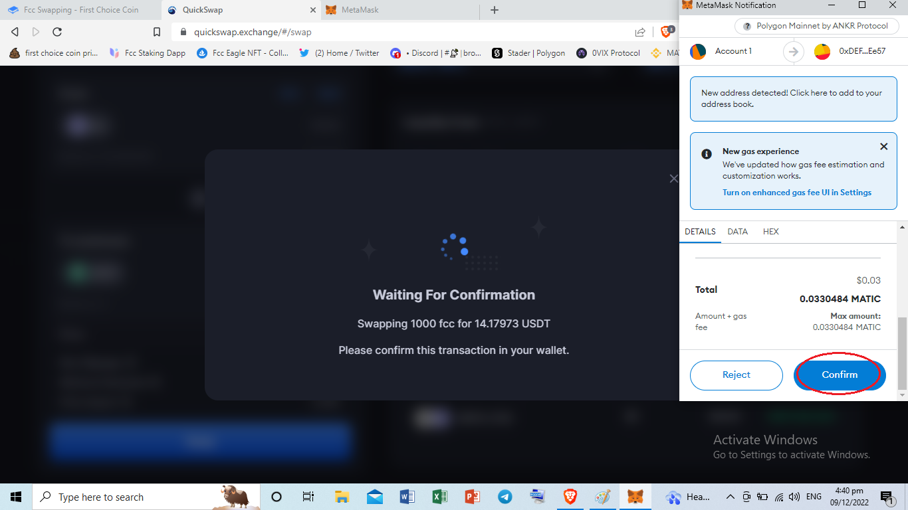
Task: Click the MetaMask fox taskbar icon
Action: [635, 497]
